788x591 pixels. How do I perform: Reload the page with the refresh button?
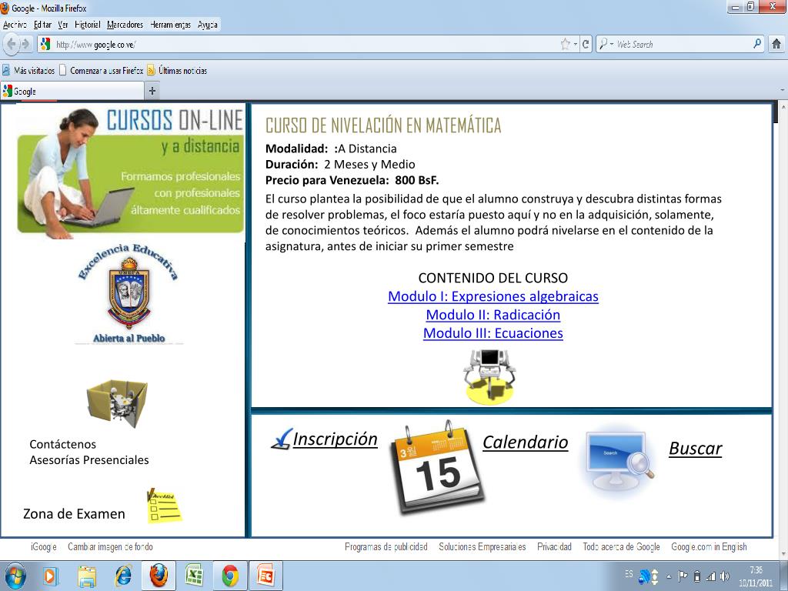[586, 44]
